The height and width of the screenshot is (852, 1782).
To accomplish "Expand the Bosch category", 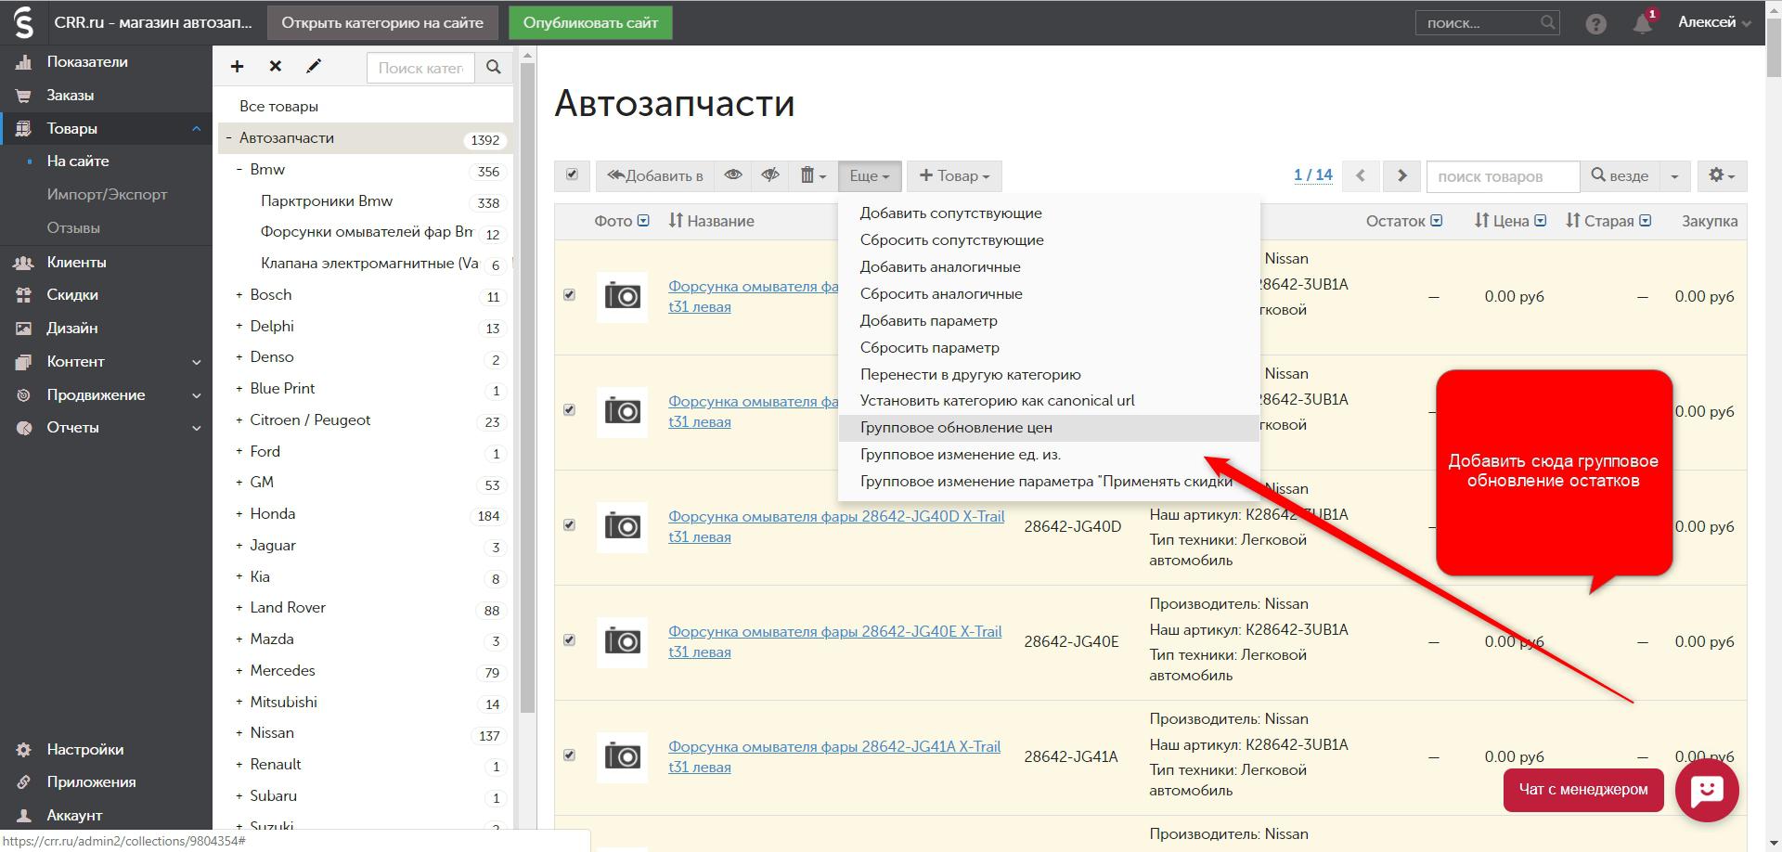I will click(x=239, y=295).
